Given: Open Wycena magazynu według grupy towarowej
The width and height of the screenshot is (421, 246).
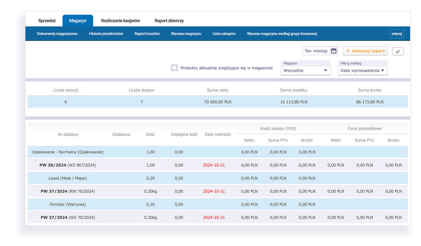Looking at the screenshot, I should [x=282, y=34].
